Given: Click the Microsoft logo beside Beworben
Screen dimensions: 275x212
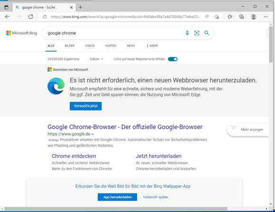Looking at the screenshot, I should 50,70.
